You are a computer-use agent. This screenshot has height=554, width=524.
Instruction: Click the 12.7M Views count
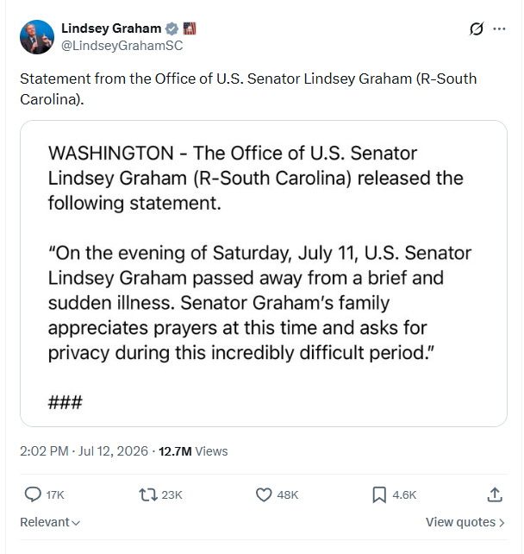[x=193, y=451]
